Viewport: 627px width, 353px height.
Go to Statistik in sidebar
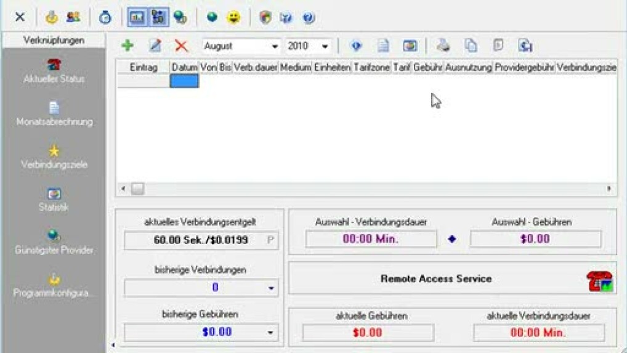click(x=54, y=200)
